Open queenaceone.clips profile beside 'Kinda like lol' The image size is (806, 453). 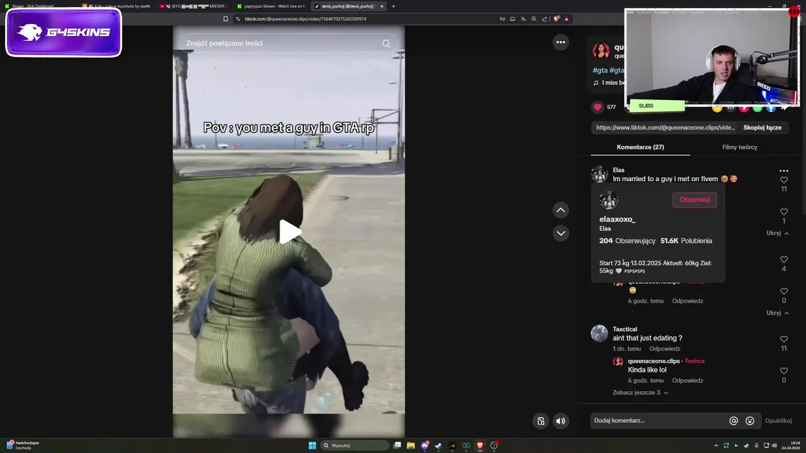pos(654,361)
